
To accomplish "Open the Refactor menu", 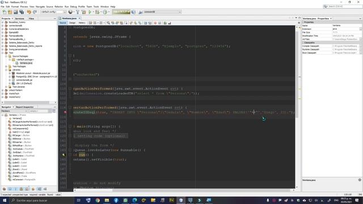I will pos(58,7).
